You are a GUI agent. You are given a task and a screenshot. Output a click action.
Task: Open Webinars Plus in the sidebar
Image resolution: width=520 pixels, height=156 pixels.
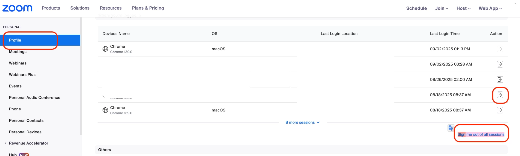click(22, 75)
